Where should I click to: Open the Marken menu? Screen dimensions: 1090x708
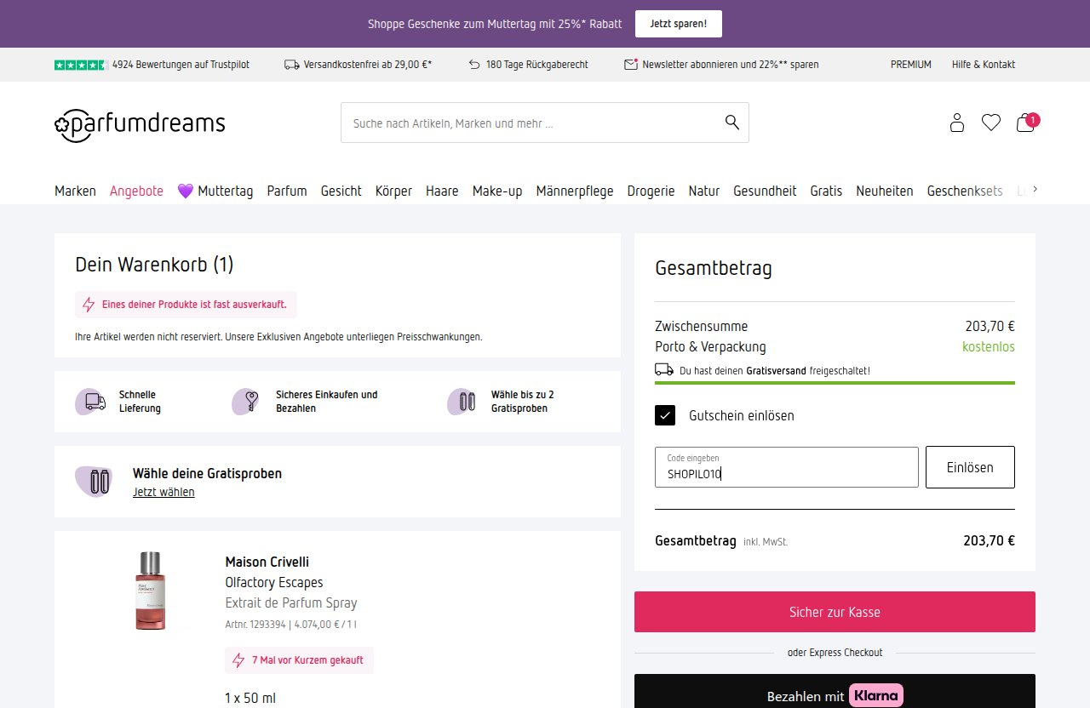pyautogui.click(x=75, y=191)
